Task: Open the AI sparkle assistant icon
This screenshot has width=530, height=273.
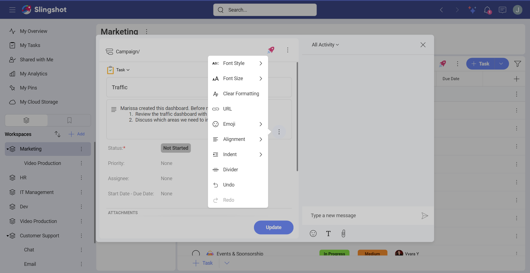Action: [472, 10]
